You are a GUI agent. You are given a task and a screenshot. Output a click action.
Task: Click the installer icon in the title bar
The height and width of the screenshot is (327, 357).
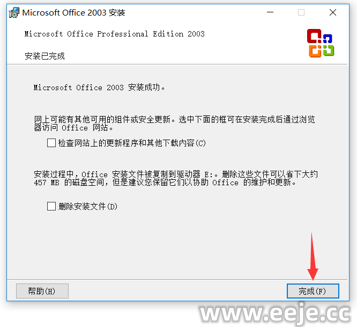point(14,12)
